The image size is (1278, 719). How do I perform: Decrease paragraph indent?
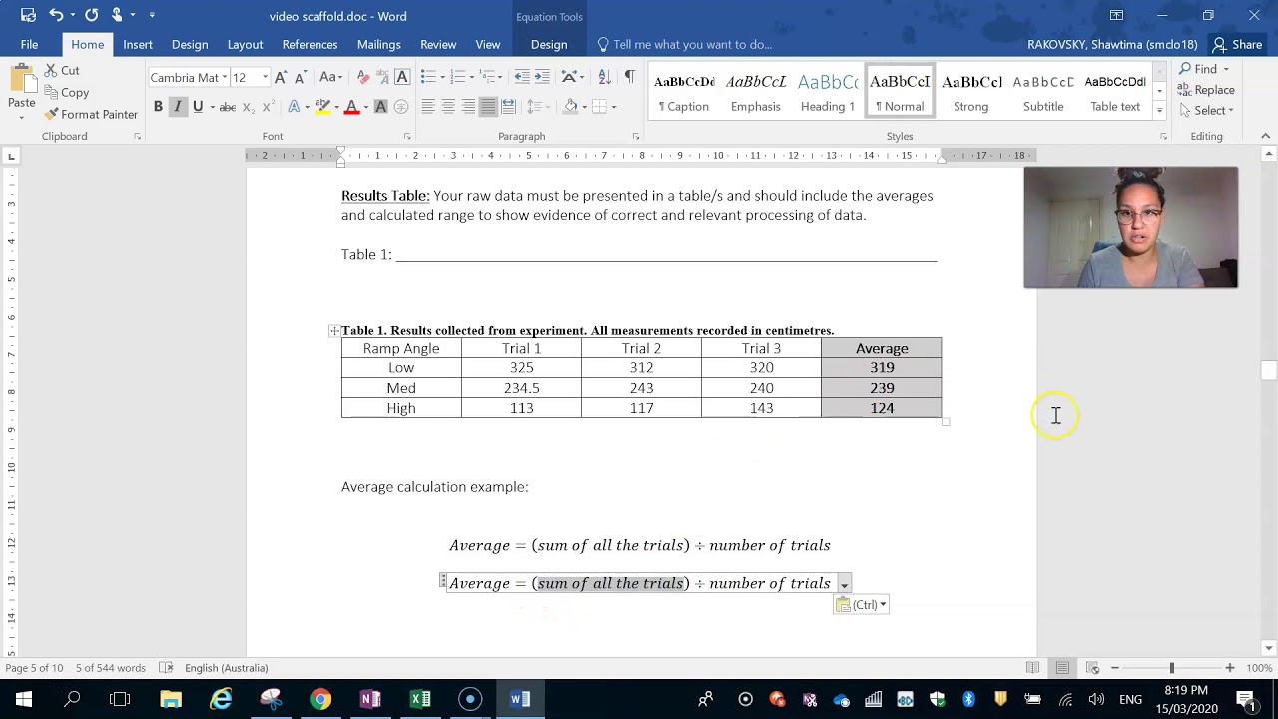pos(522,77)
